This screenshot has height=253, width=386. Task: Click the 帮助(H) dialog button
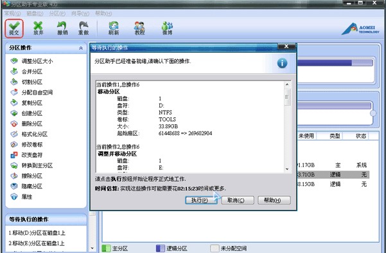(274, 200)
